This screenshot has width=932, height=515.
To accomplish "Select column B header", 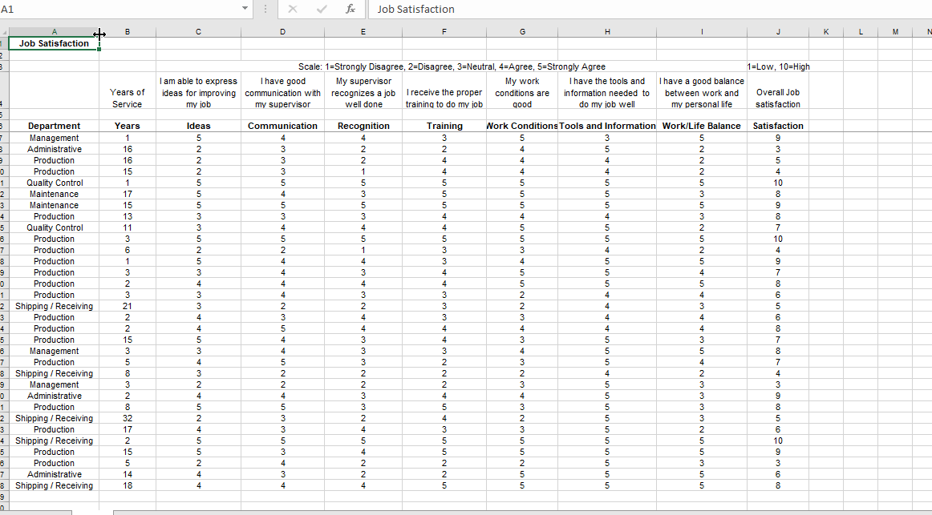I will [x=127, y=31].
